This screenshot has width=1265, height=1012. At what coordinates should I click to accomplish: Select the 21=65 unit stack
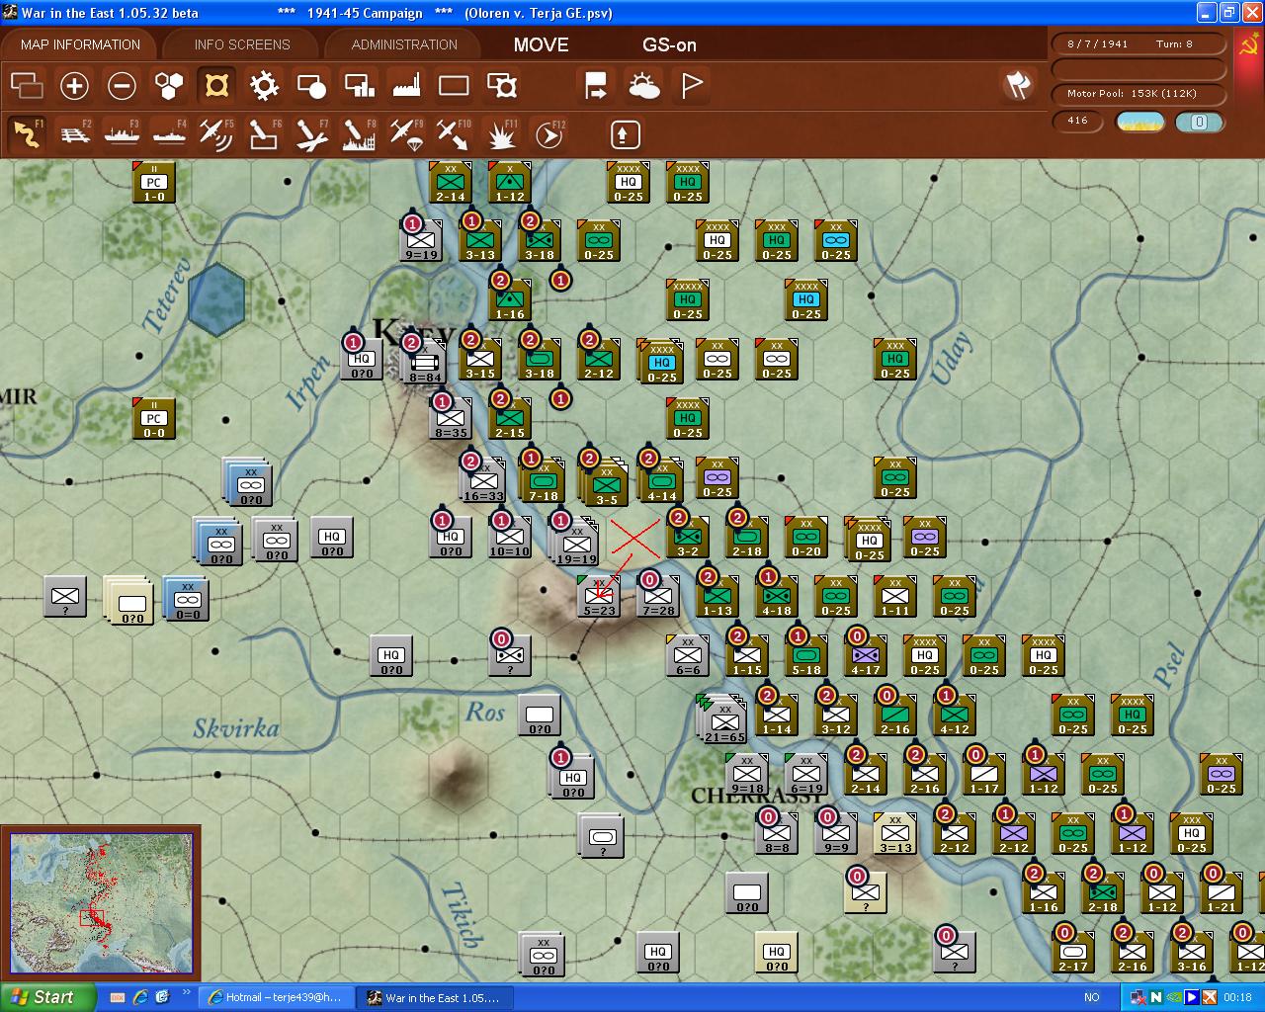[x=724, y=719]
